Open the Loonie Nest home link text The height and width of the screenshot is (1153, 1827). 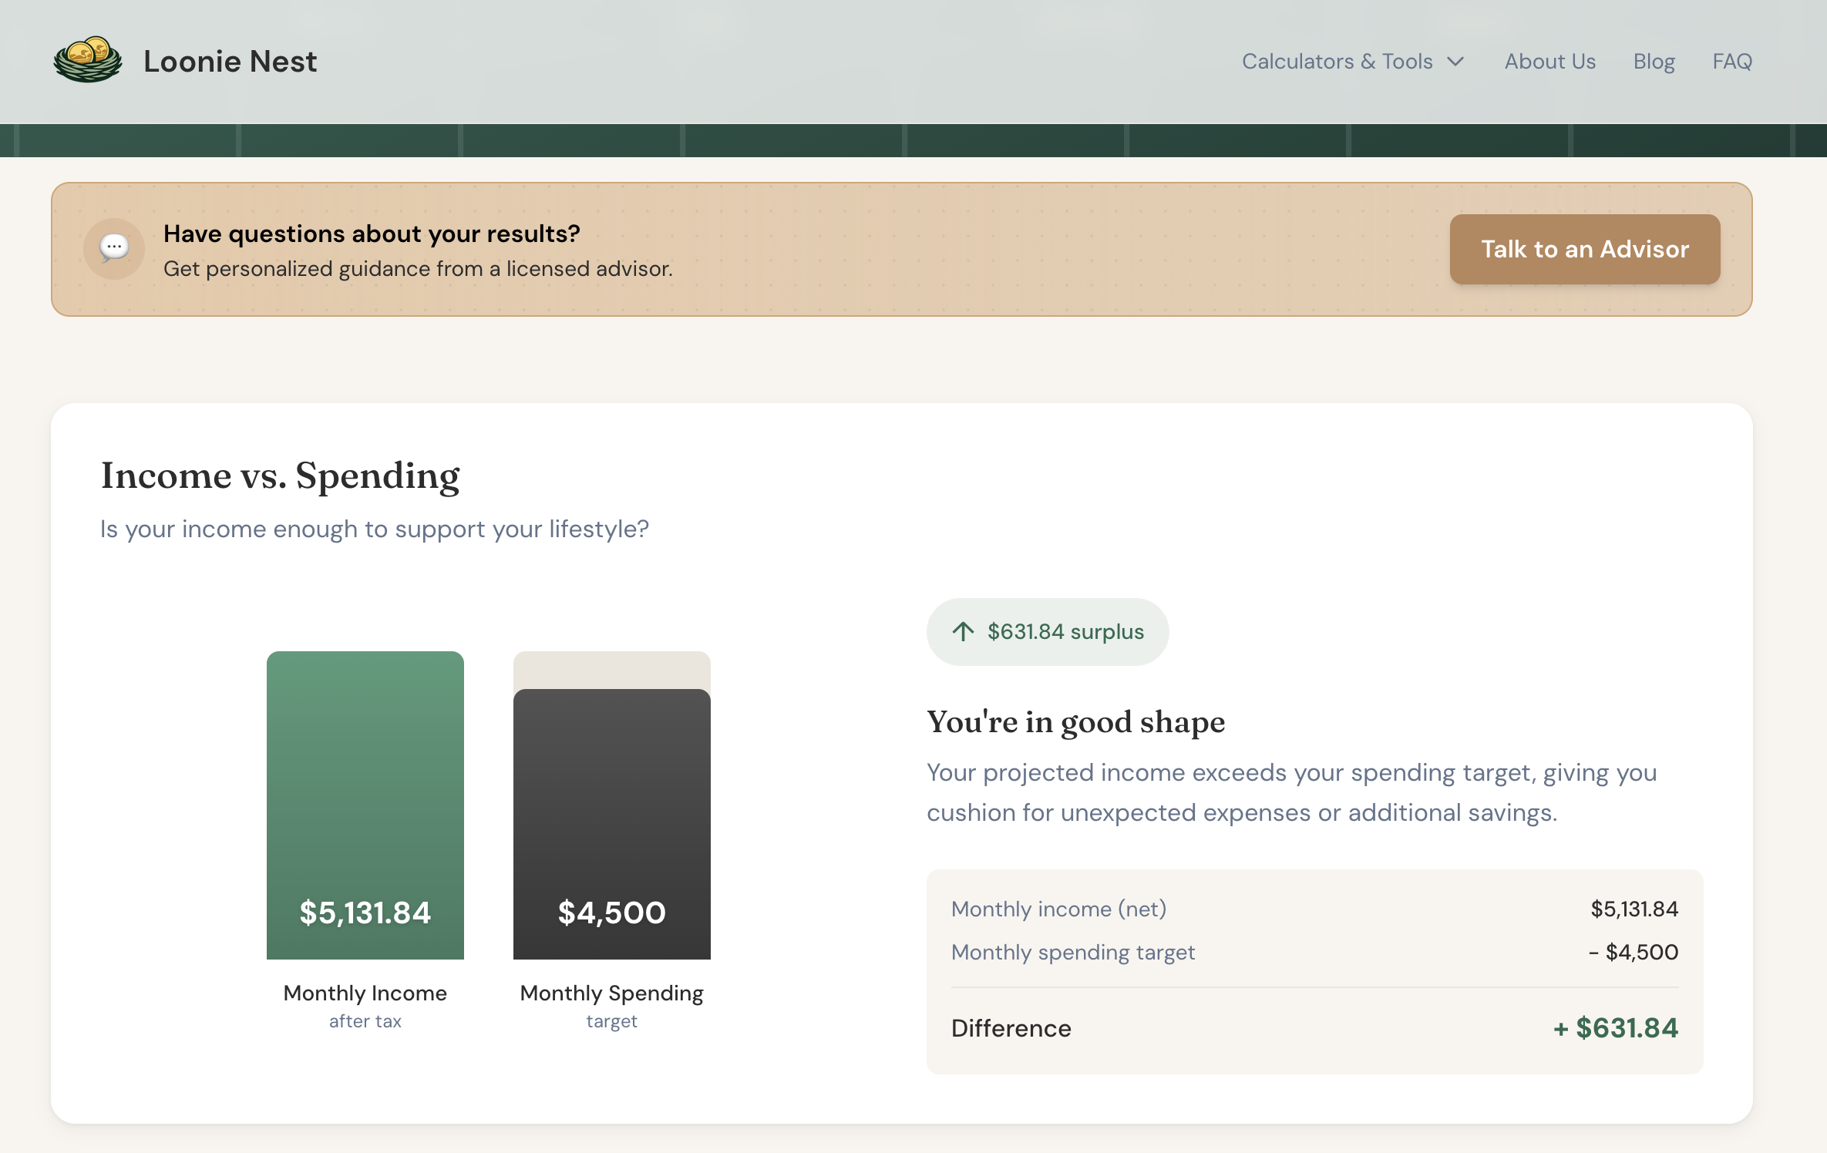(x=230, y=62)
